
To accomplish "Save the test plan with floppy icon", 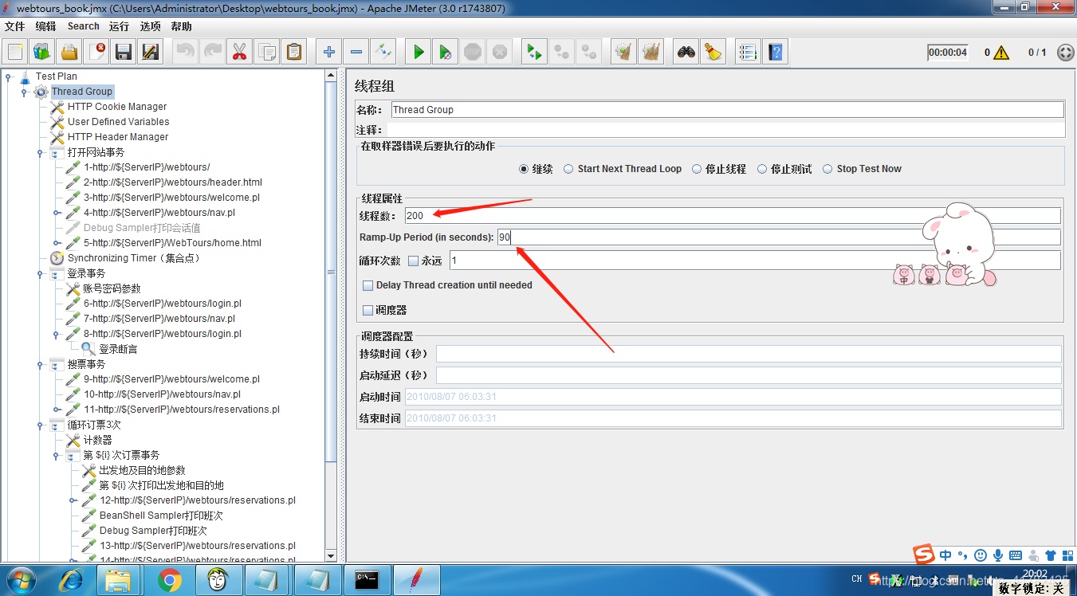I will 124,53.
